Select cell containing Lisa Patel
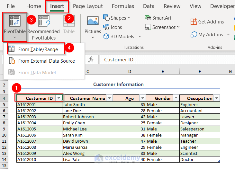The width and height of the screenshot is (235, 169). 87,159
